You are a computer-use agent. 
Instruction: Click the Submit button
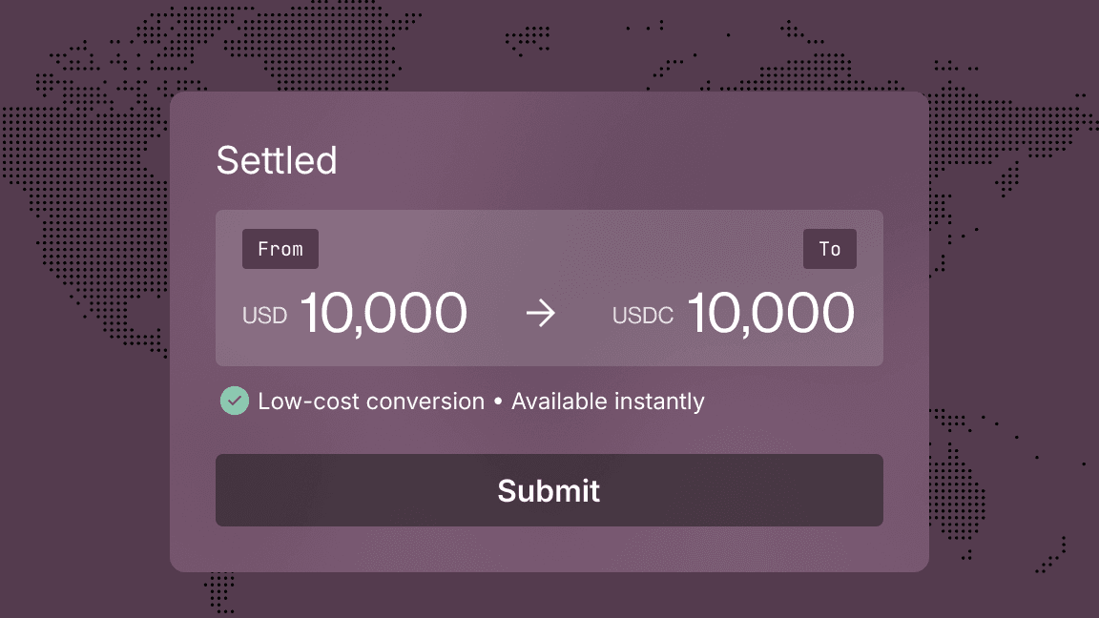pyautogui.click(x=549, y=490)
